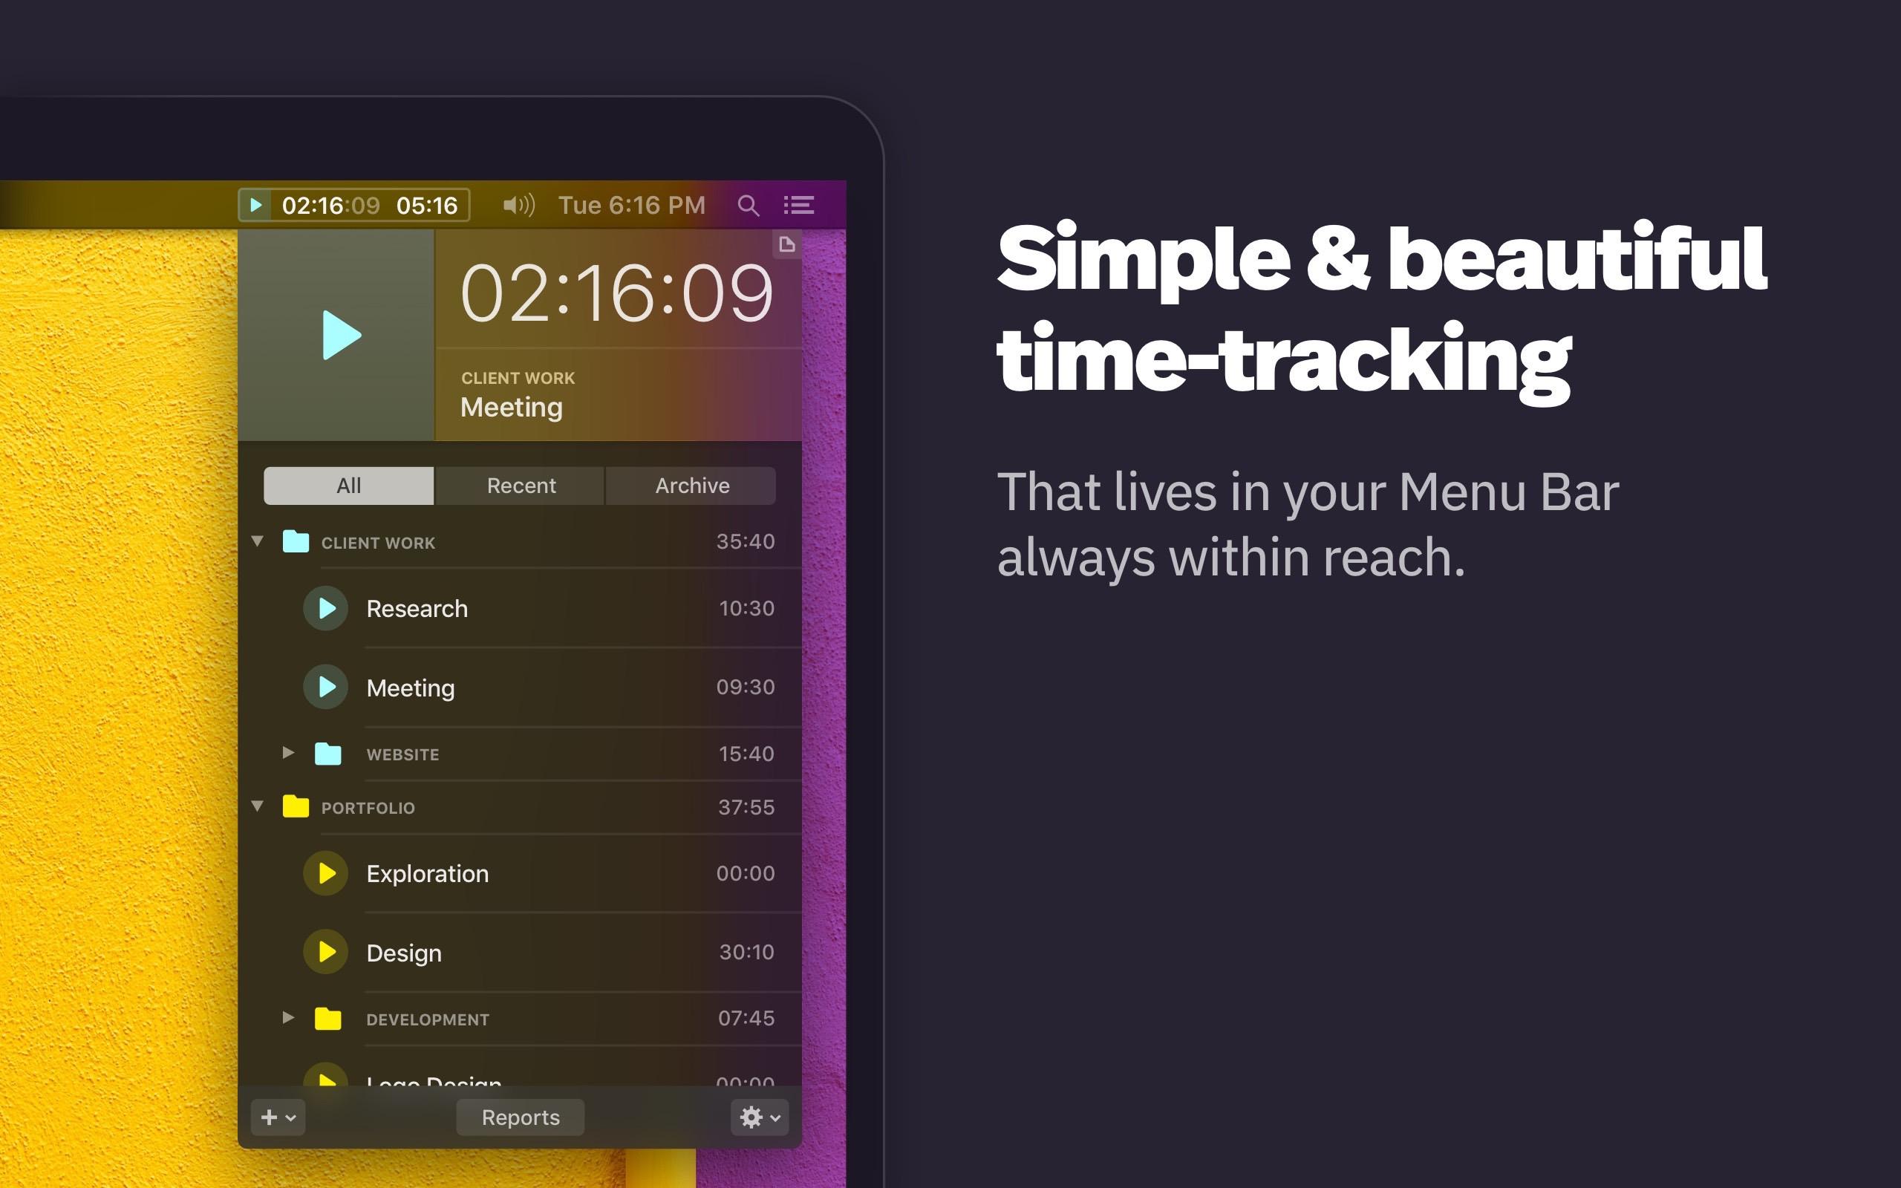
Task: Click the play button for Exploration task
Action: (x=325, y=872)
